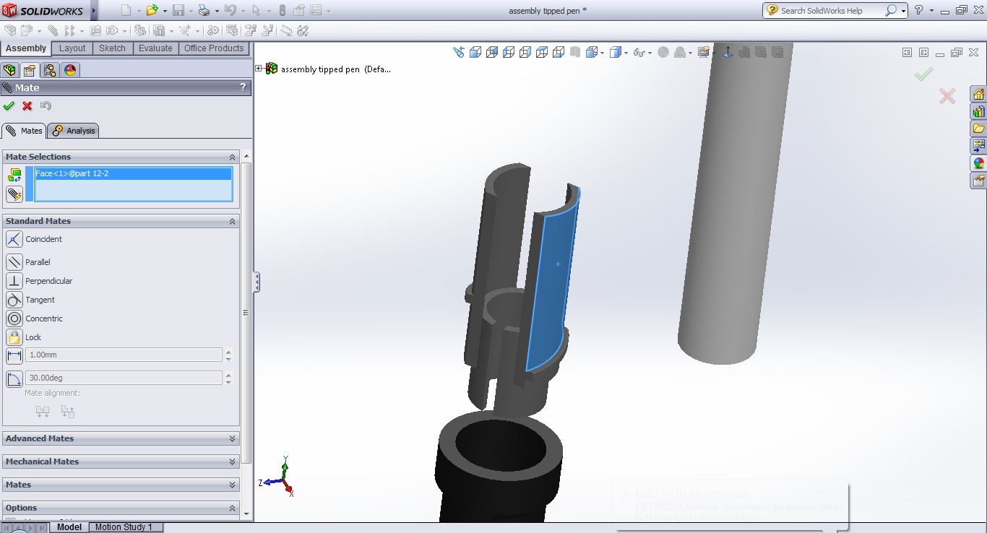Screen dimensions: 987x533
Task: Expand the Mechanical Mates section
Action: (x=232, y=461)
